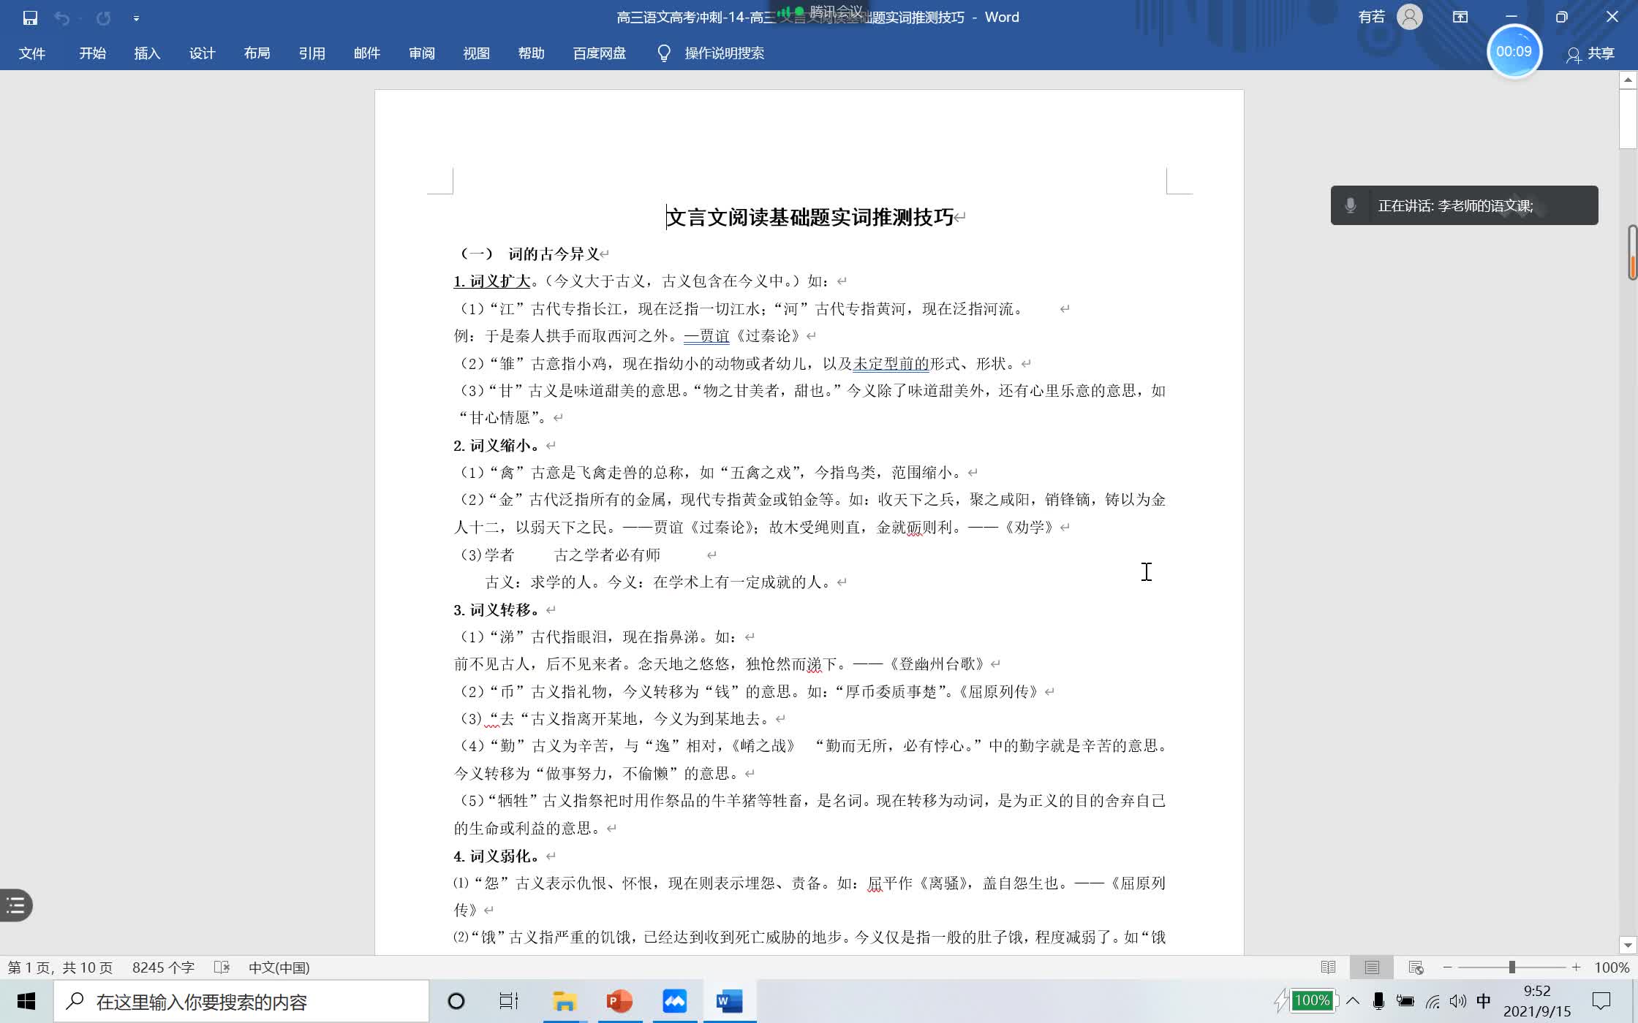
Task: Open Task View on the taskbar
Action: click(509, 1001)
